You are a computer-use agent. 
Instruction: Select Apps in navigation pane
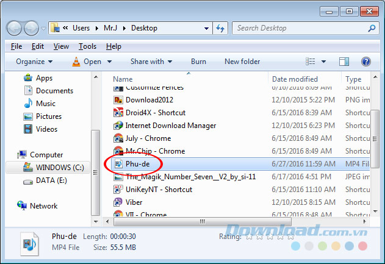point(38,78)
